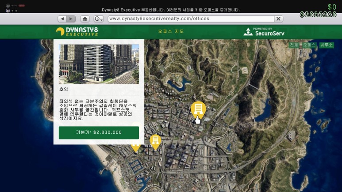Click the SecuroServ logo
The image size is (342, 192).
(264, 32)
